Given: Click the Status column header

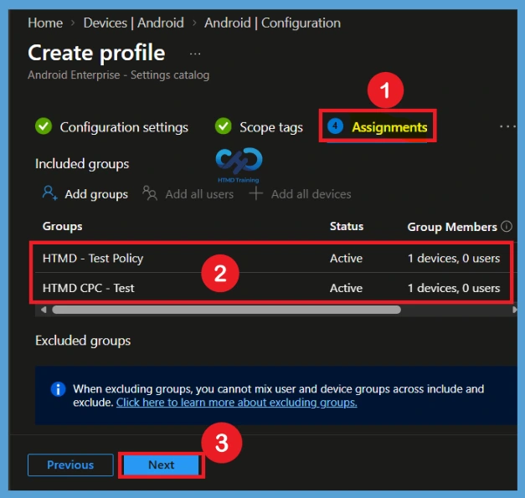Looking at the screenshot, I should coord(347,227).
